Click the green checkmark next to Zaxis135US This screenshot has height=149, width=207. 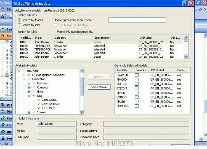point(39,100)
